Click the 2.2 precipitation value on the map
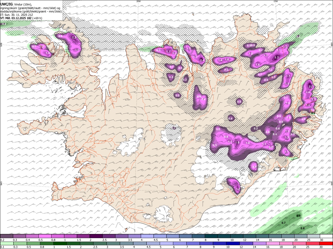 click(74, 37)
